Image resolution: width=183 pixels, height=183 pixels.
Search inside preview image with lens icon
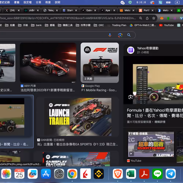tap(130, 97)
